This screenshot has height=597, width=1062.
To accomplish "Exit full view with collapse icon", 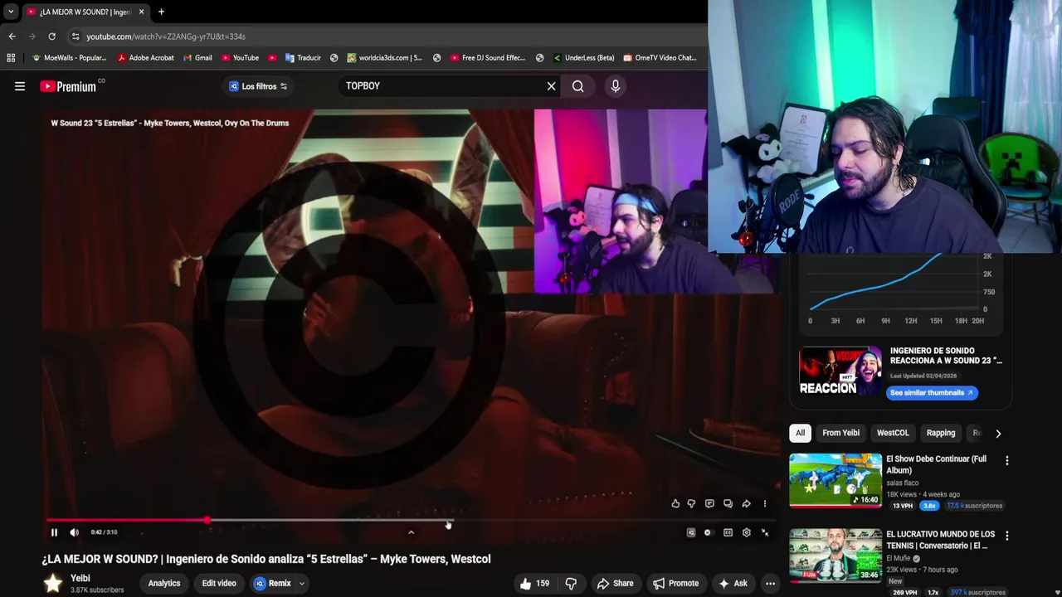I will coord(765,532).
